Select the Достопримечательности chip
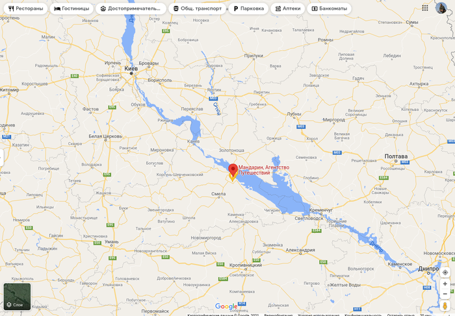This screenshot has height=316, width=455. point(131,8)
